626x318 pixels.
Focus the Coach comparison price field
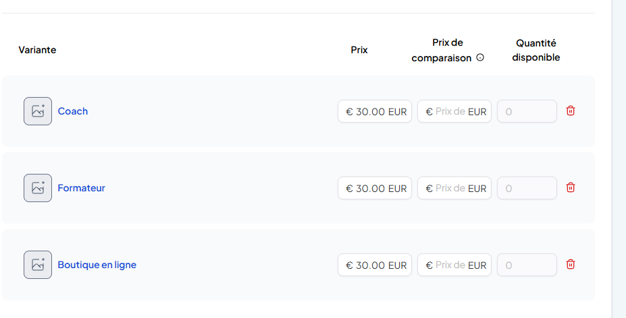[x=454, y=112]
